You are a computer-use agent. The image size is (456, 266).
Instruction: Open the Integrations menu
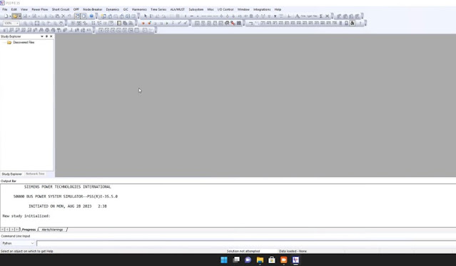262,9
